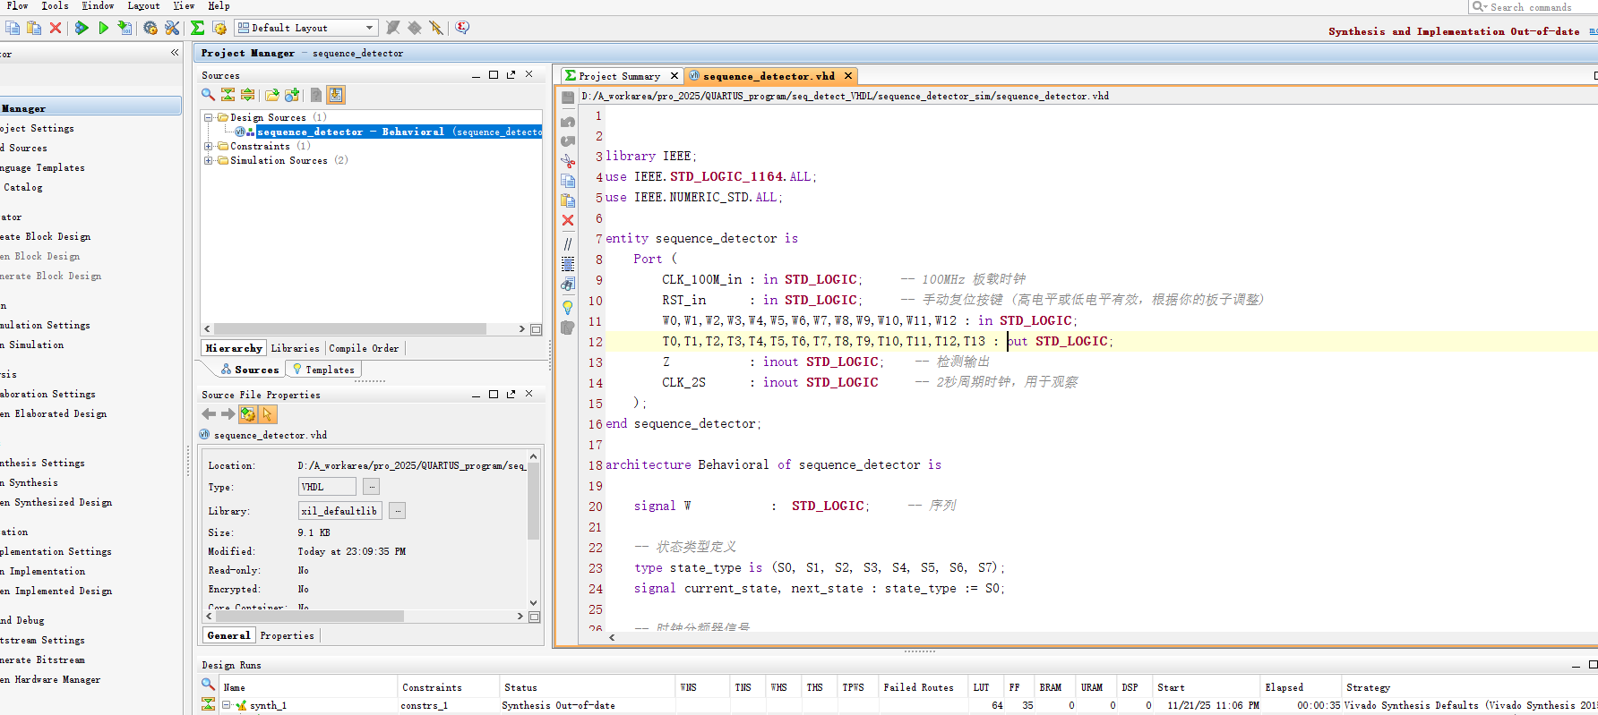The image size is (1598, 715).
Task: Expand all in Sources panel toolbar
Action: (247, 95)
